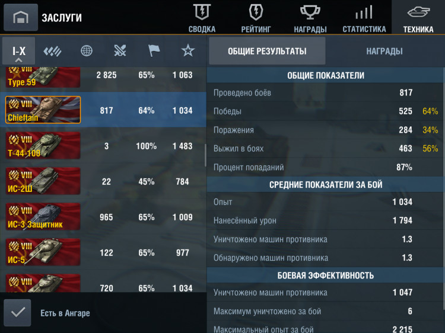Sort list by flag win rate icon
This screenshot has width=445, height=333.
[154, 51]
